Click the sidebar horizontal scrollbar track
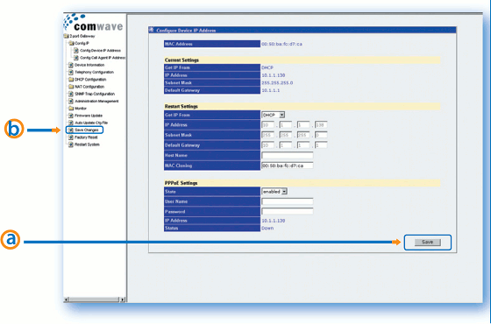 [95, 299]
